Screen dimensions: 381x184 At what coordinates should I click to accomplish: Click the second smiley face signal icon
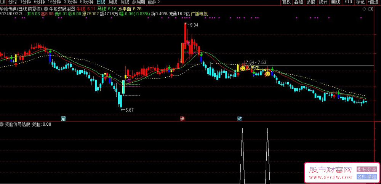[x=267, y=74]
